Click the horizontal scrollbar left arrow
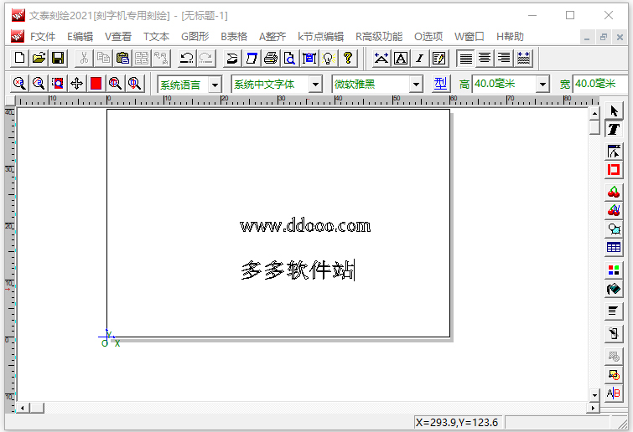 [x=22, y=408]
